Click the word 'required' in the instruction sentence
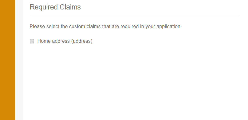Image resolution: width=248 pixels, height=120 pixels. (x=130, y=27)
